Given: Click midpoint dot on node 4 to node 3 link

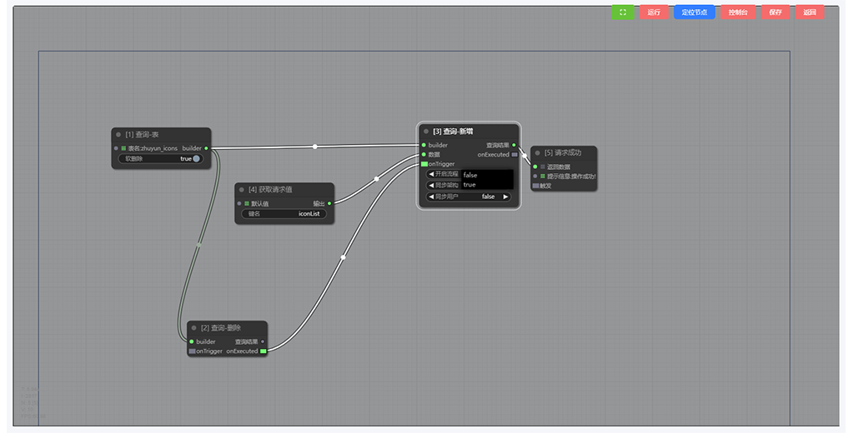Looking at the screenshot, I should (376, 178).
